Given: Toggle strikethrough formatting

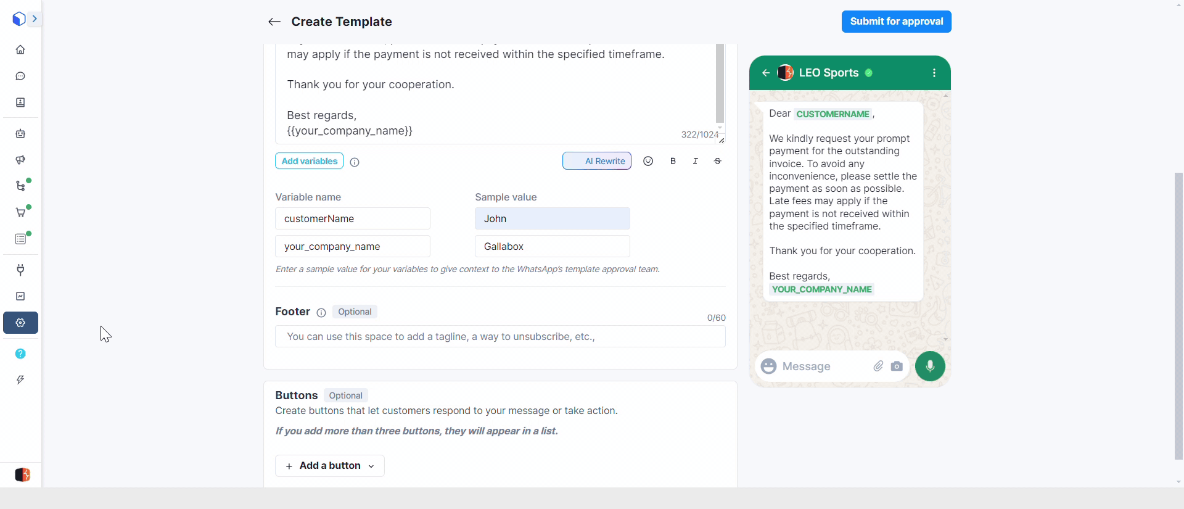Looking at the screenshot, I should click(718, 161).
